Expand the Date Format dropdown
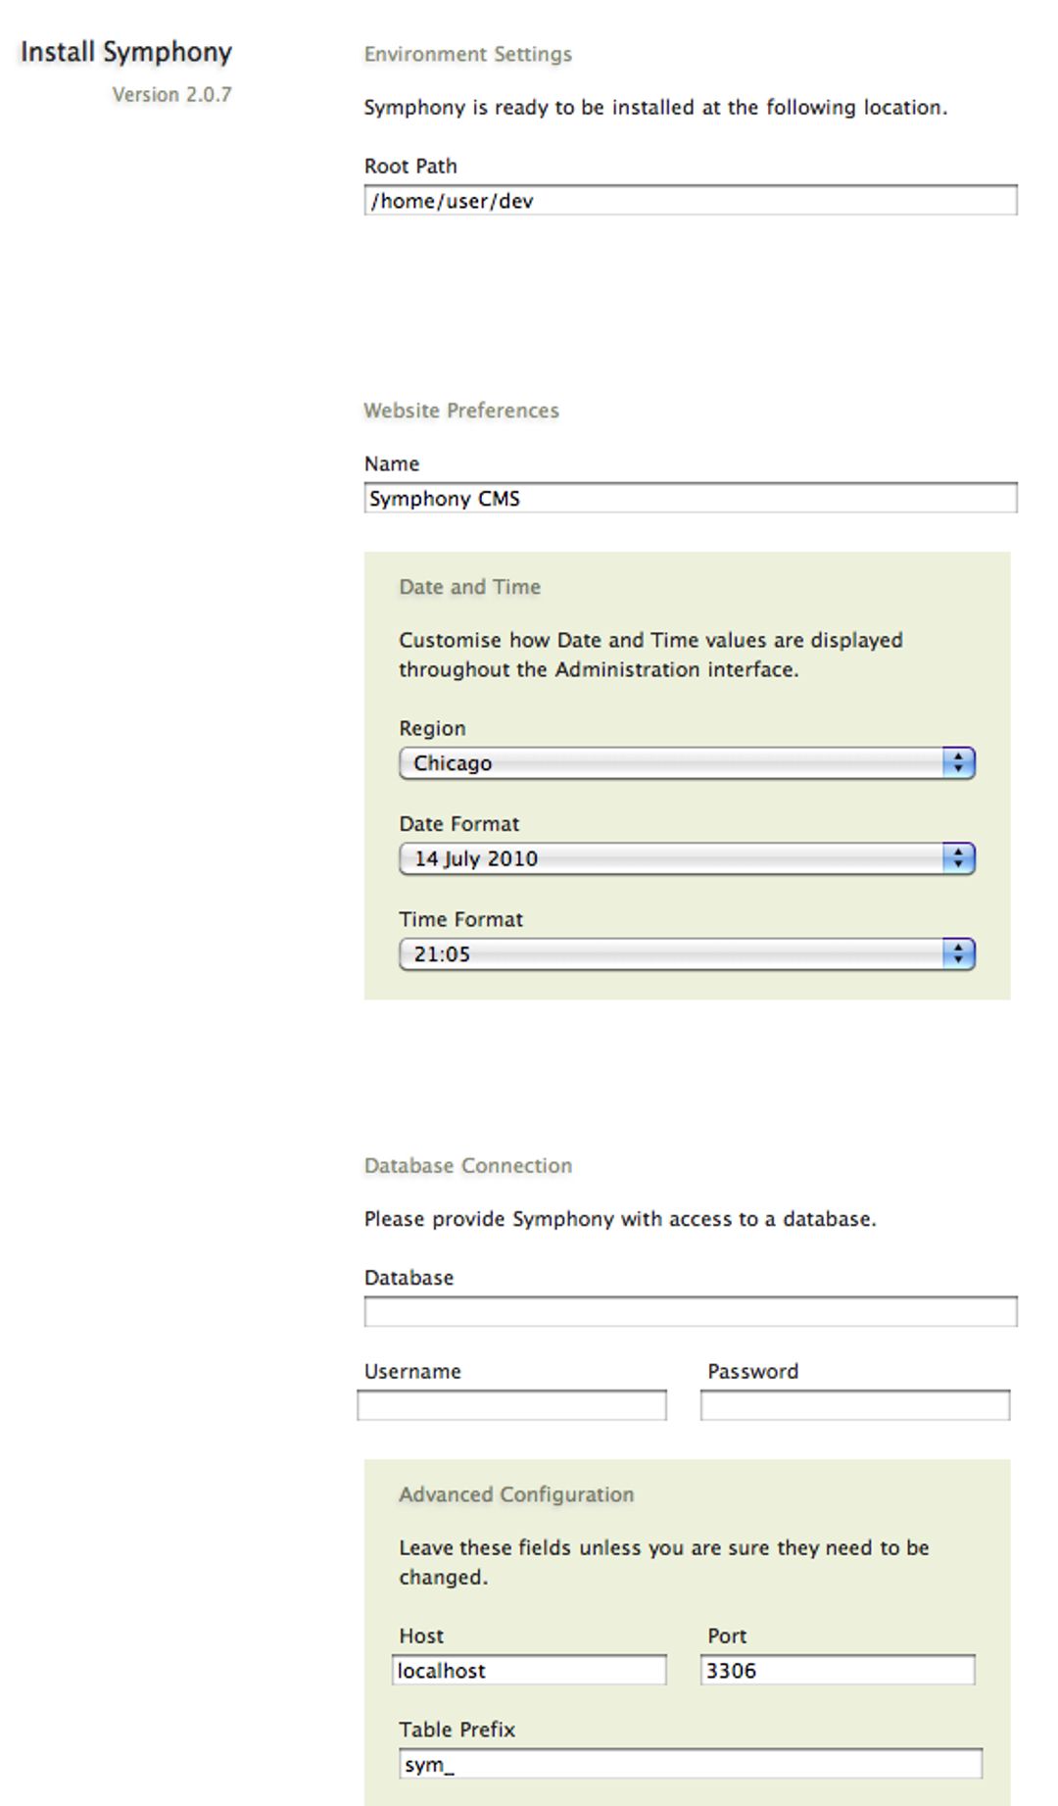1058x1806 pixels. [686, 858]
